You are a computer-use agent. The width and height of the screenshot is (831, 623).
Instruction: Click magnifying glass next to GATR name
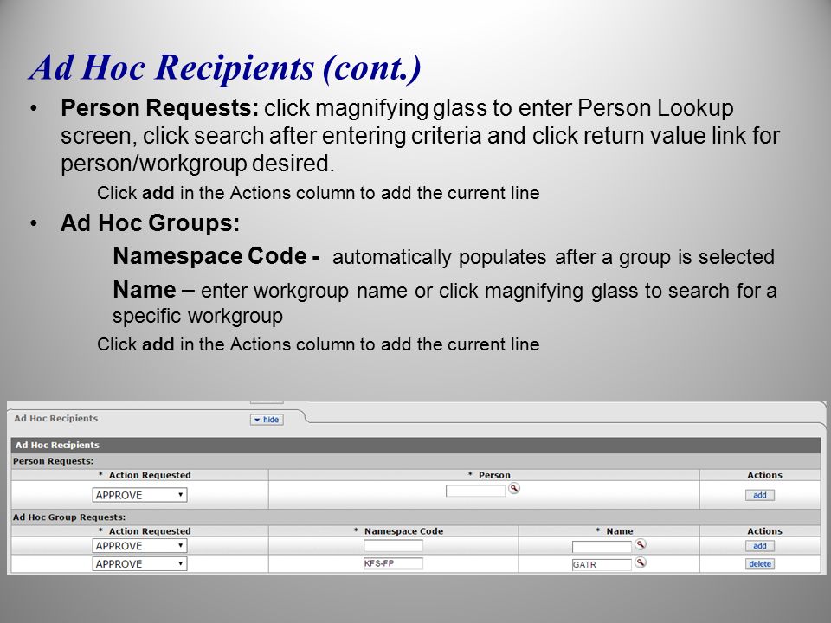(x=641, y=562)
